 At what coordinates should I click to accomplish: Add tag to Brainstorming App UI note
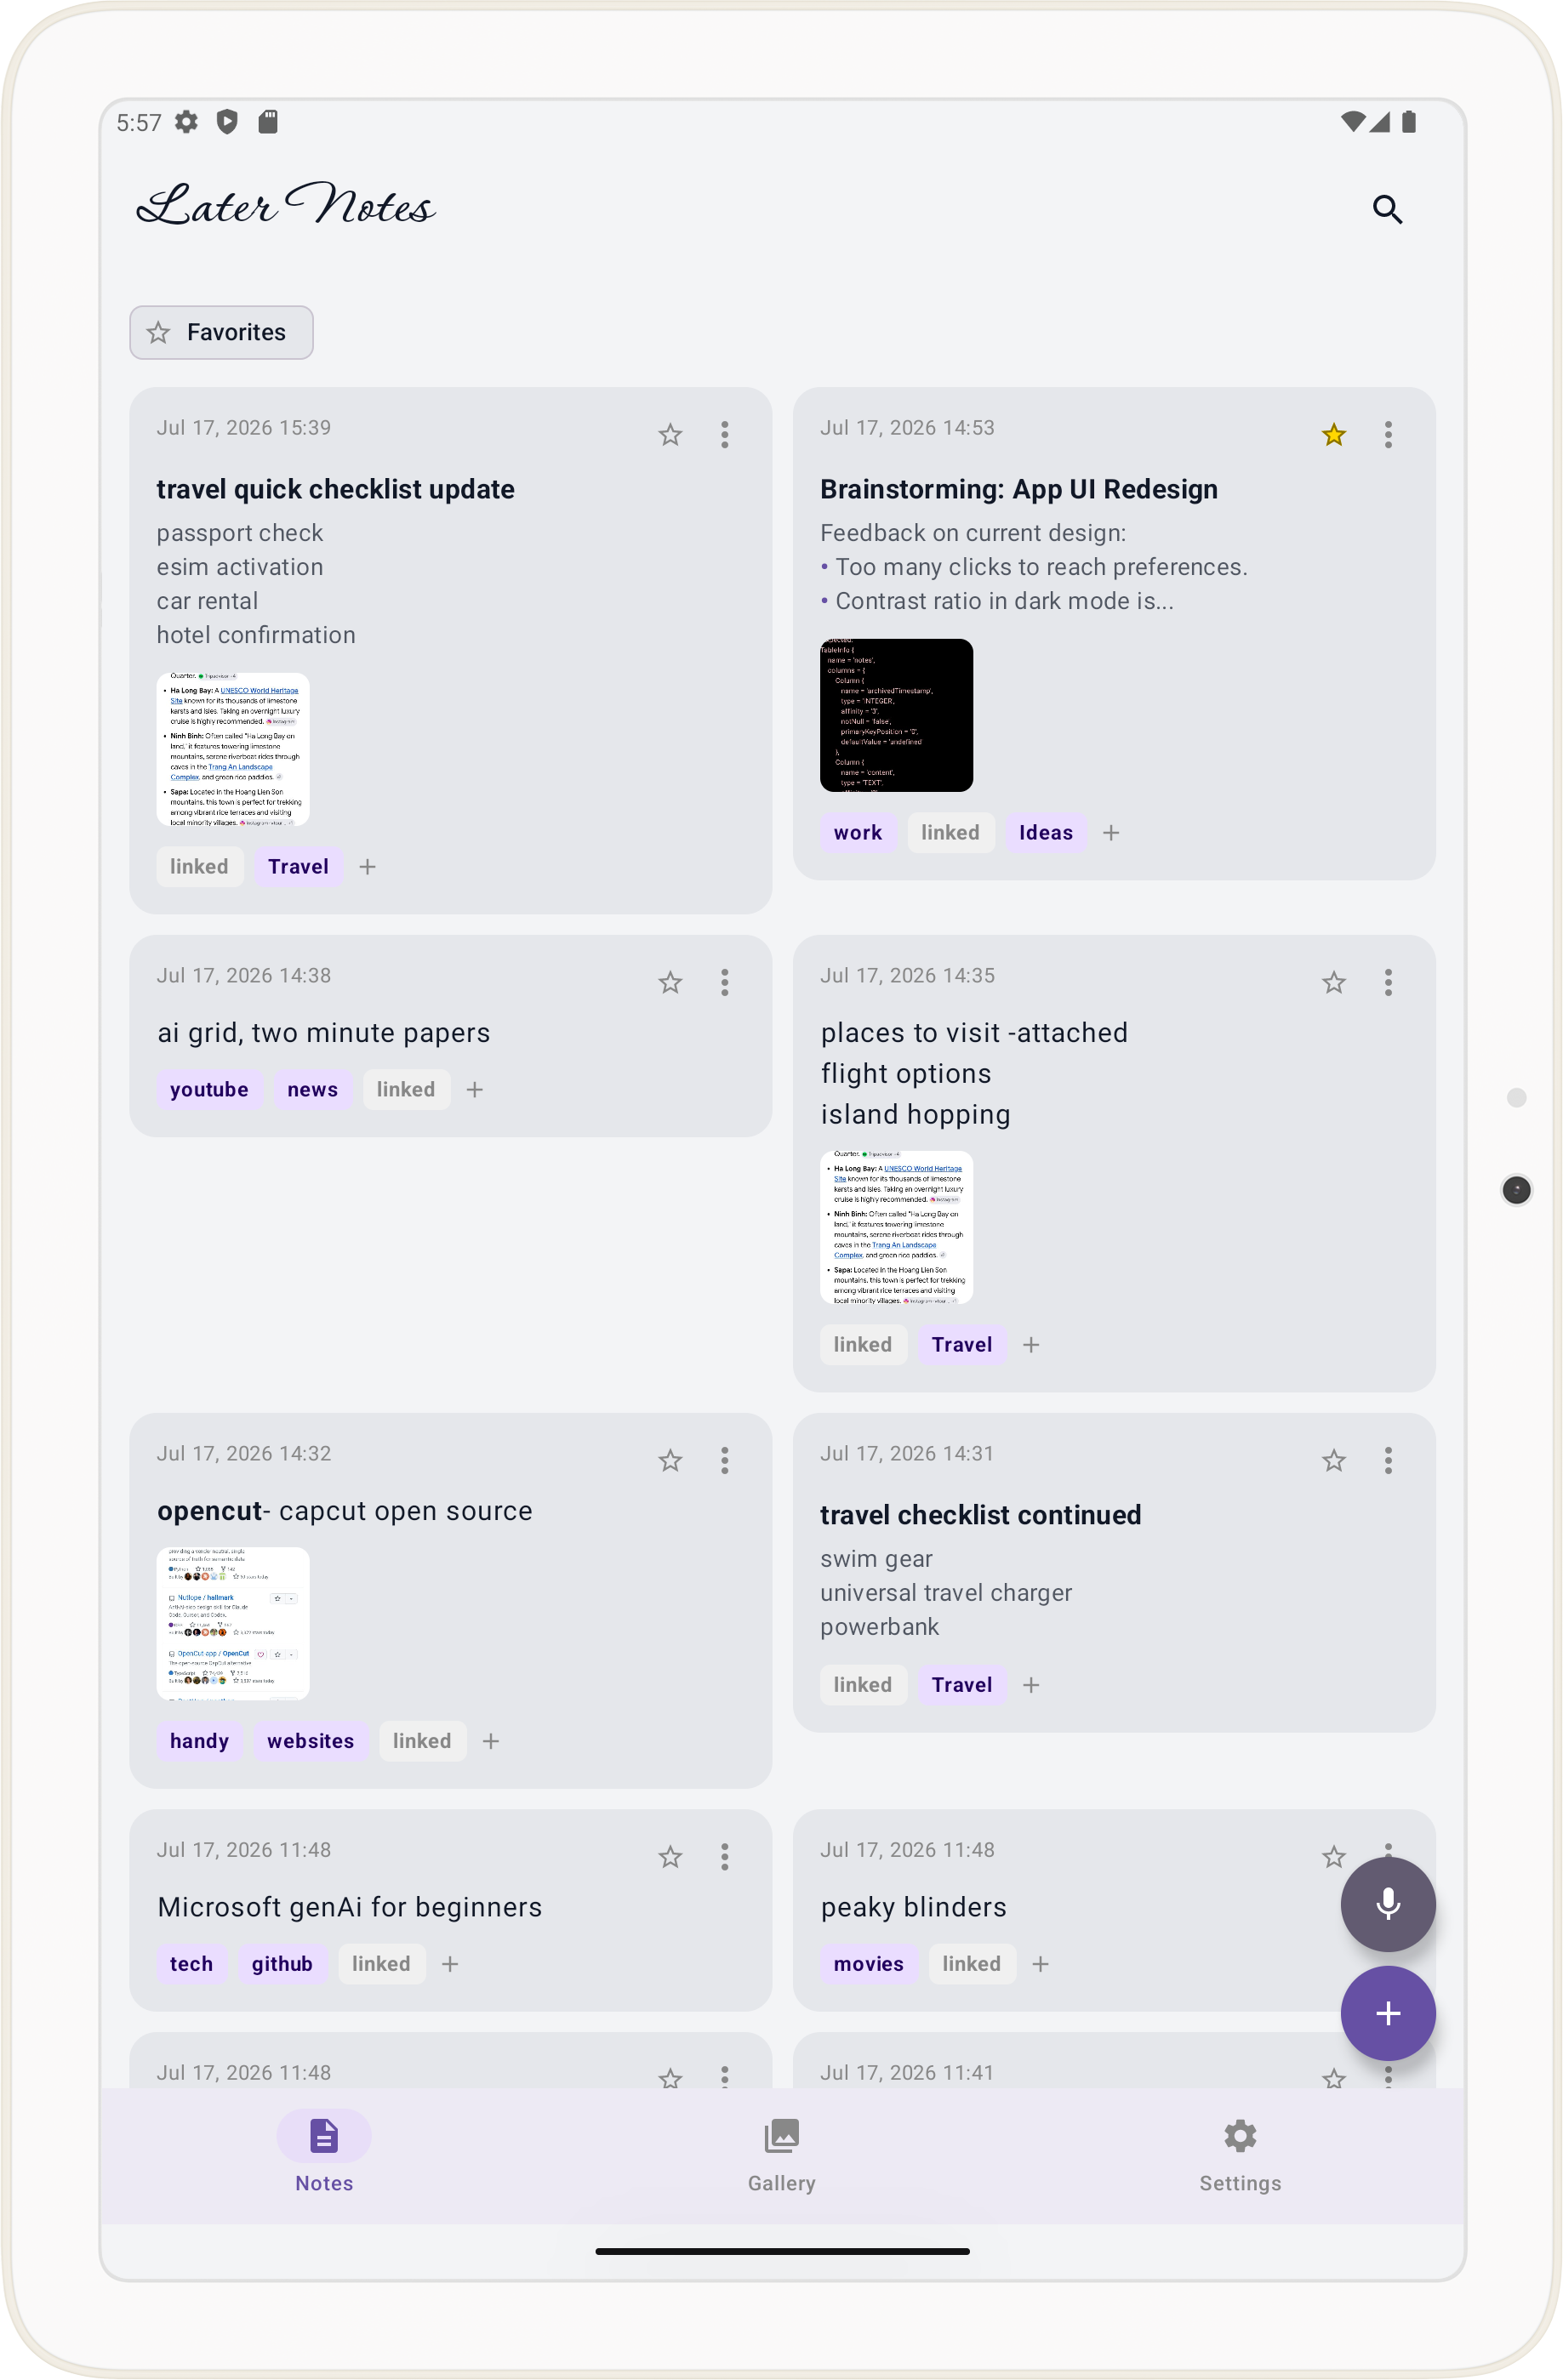(x=1111, y=832)
